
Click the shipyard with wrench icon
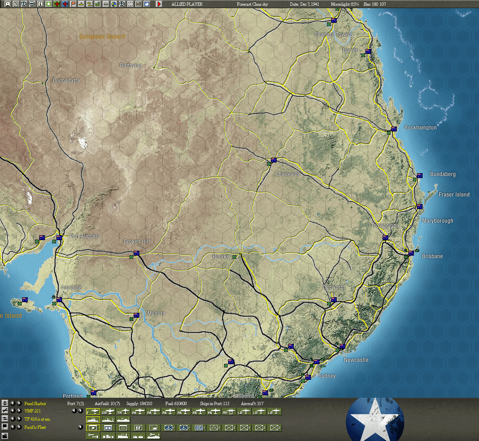pos(154,436)
